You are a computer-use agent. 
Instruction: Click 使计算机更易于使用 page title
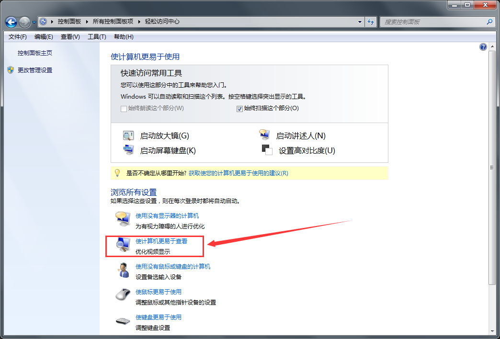coord(145,57)
